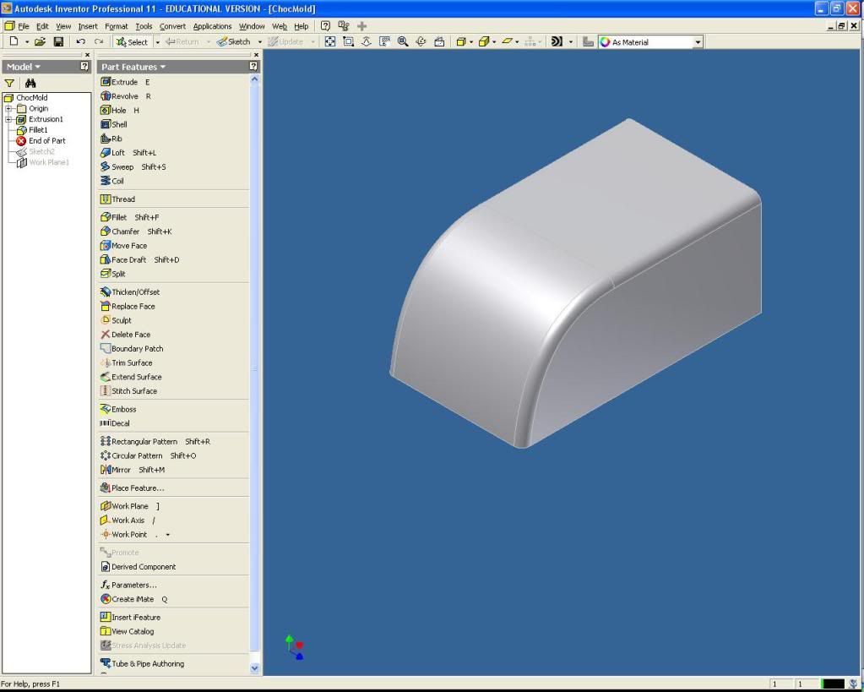Image resolution: width=864 pixels, height=692 pixels.
Task: Click the panel scrollbar down arrow
Action: [x=255, y=667]
